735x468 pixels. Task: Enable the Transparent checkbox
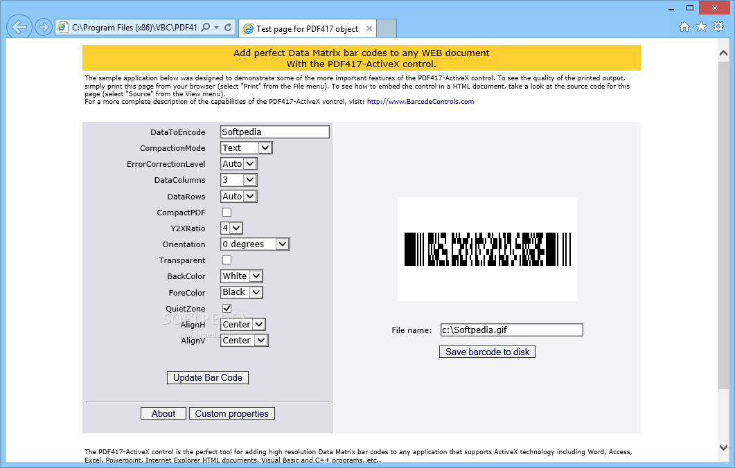[x=227, y=260]
